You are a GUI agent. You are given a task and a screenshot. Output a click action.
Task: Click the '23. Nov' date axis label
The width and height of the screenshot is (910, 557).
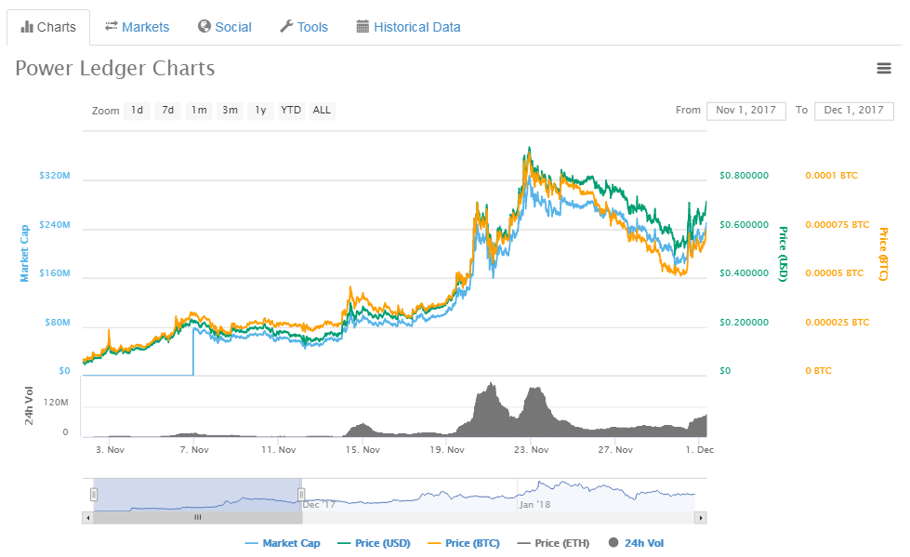pos(531,449)
